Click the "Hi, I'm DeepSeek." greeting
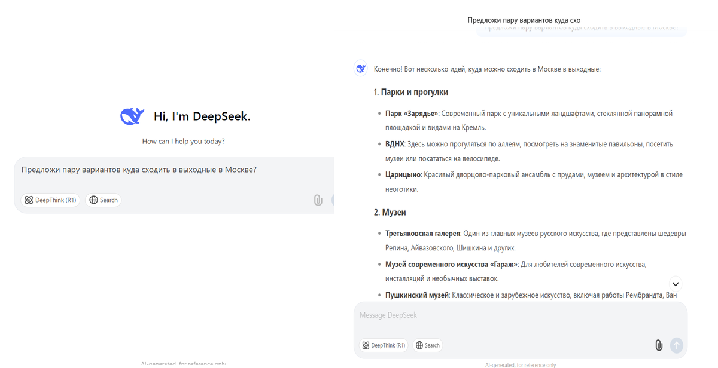The height and width of the screenshot is (368, 718). click(x=202, y=116)
